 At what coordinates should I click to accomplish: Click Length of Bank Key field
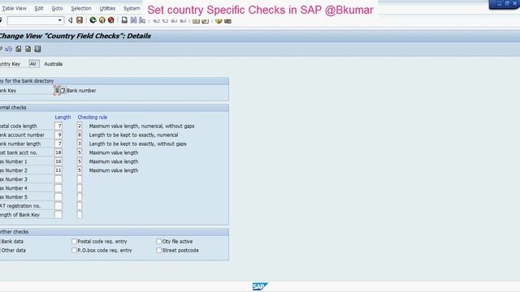pyautogui.click(x=58, y=214)
